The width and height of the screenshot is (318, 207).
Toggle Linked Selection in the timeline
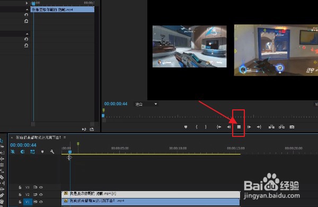coord(32,152)
